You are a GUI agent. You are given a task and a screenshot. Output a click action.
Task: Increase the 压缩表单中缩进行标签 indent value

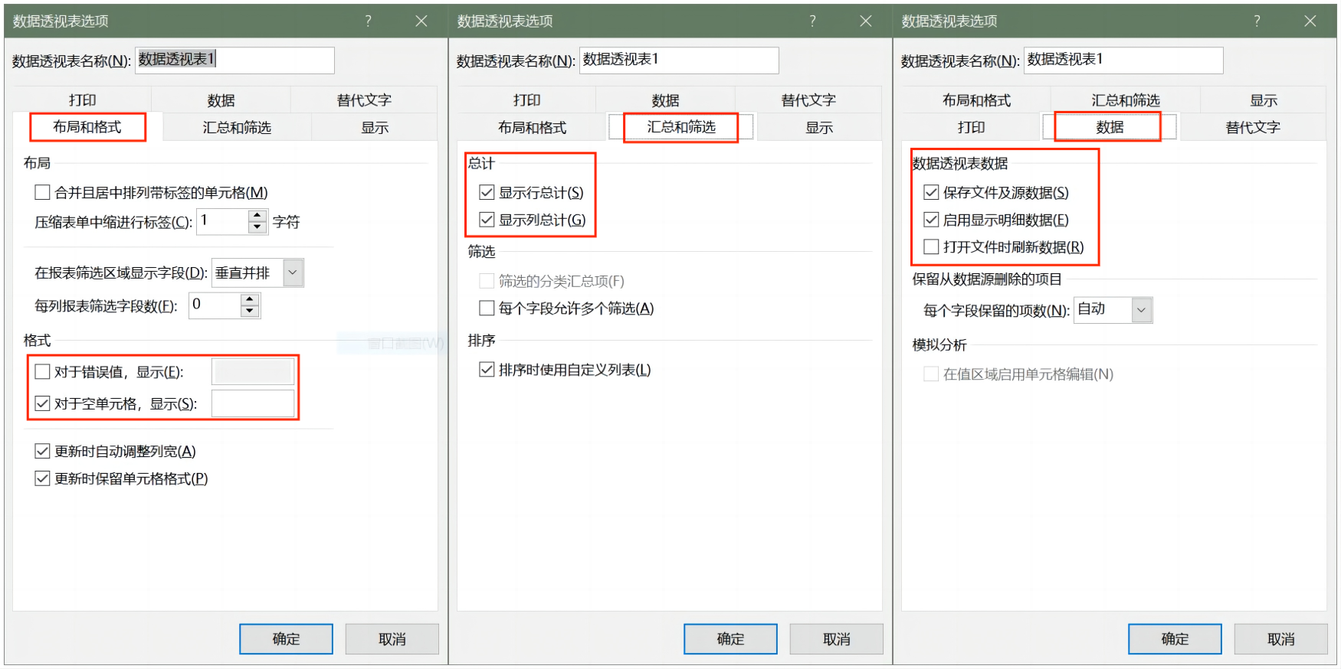coord(257,216)
